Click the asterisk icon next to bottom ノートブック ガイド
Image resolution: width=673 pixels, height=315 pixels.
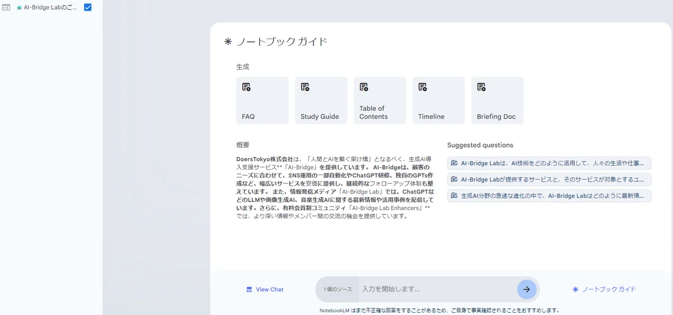575,289
